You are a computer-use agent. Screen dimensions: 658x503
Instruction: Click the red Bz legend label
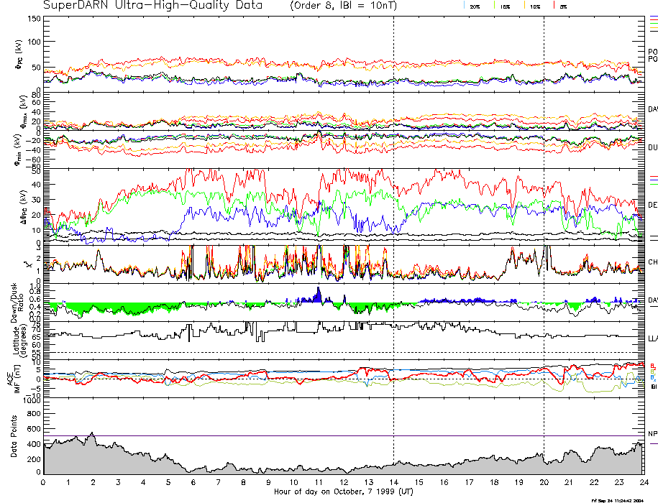point(652,365)
